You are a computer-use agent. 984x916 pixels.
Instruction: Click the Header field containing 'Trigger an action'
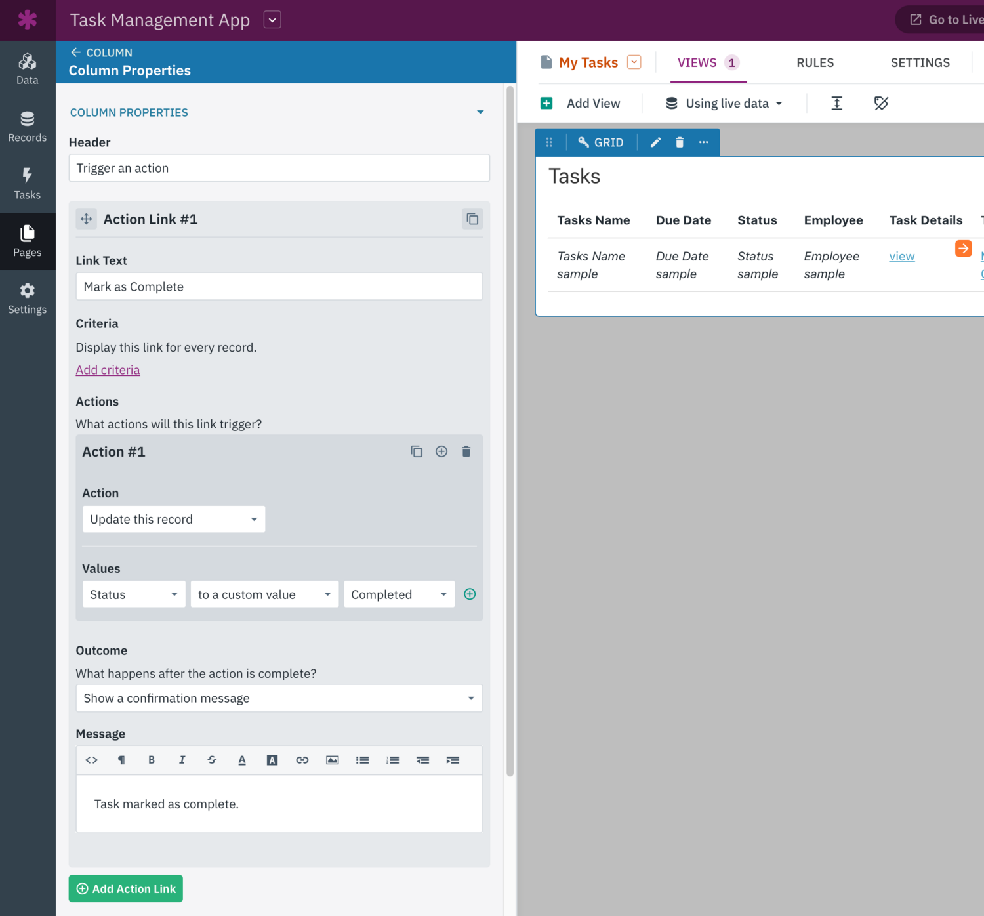tap(279, 168)
